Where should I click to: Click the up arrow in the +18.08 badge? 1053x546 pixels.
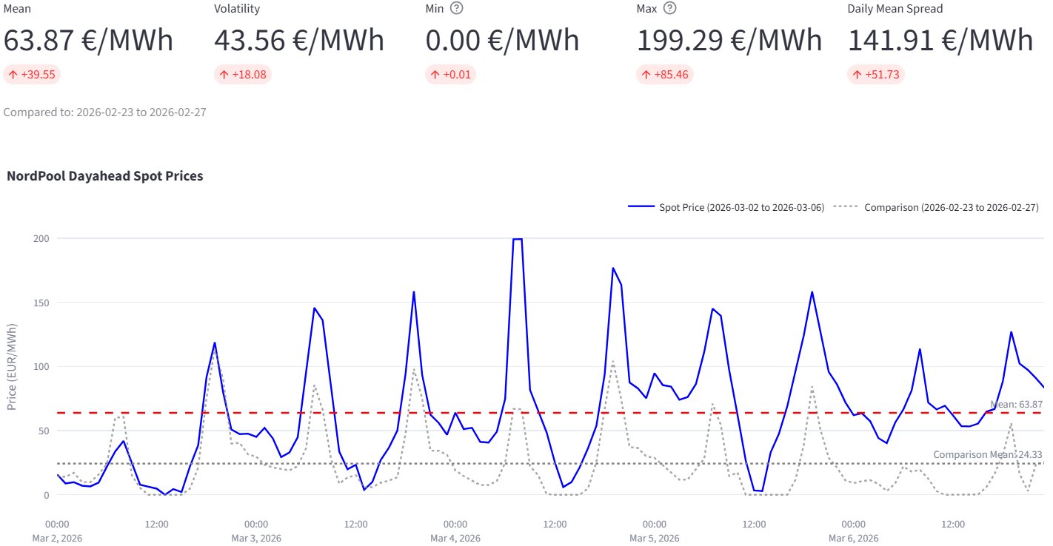(224, 75)
